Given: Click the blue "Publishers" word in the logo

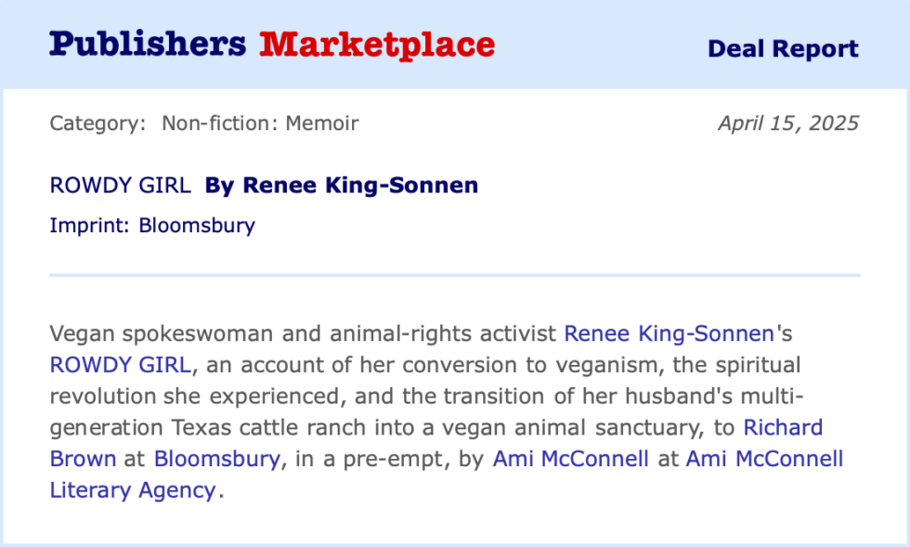Looking at the screenshot, I should click(x=148, y=45).
